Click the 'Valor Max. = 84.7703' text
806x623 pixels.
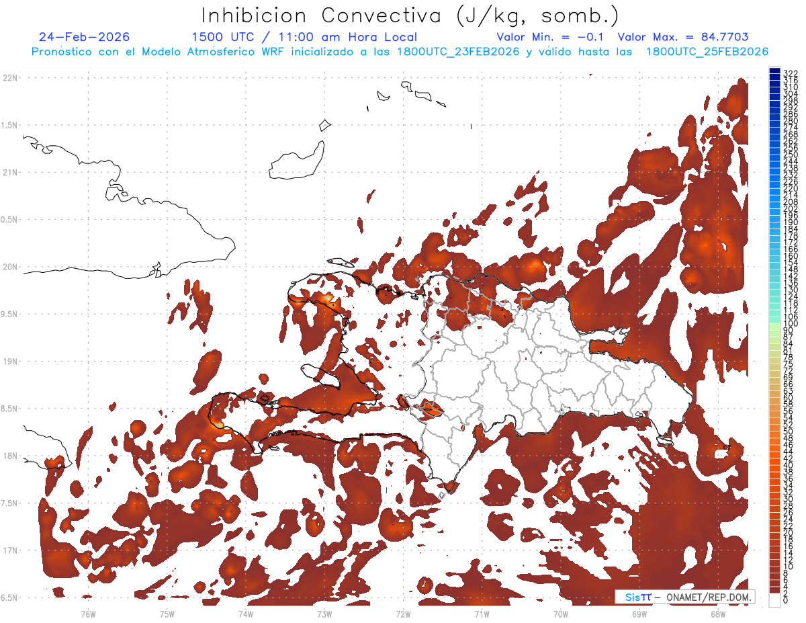[682, 37]
